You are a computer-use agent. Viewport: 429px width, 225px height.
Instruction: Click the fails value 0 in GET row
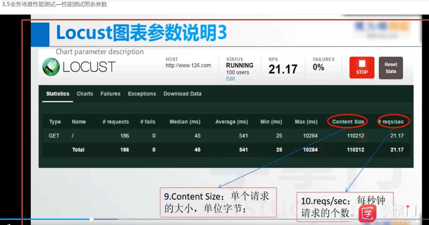tap(154, 136)
